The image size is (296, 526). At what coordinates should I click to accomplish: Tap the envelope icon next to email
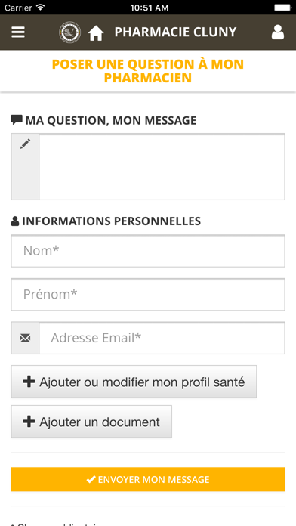[25, 338]
